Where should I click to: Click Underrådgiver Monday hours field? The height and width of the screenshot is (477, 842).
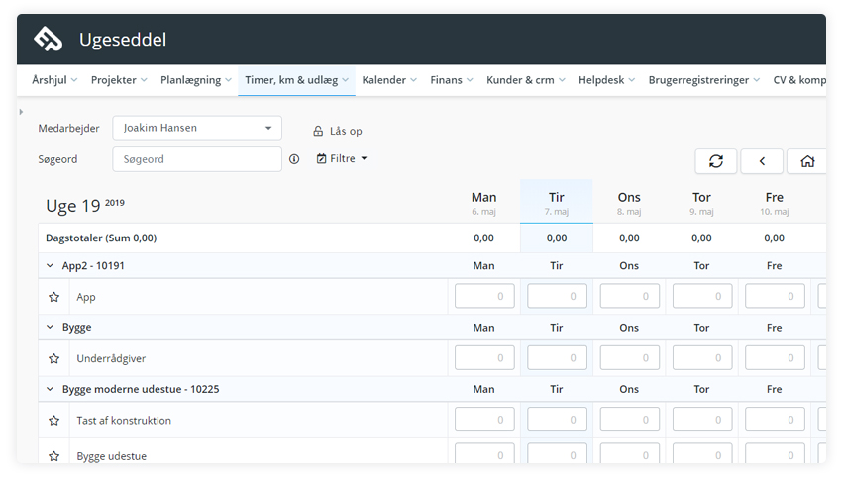click(x=484, y=358)
